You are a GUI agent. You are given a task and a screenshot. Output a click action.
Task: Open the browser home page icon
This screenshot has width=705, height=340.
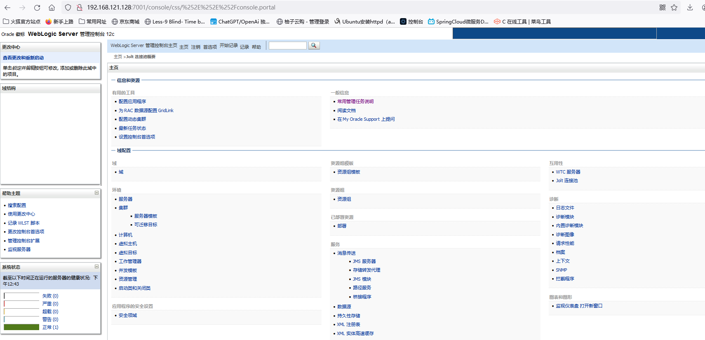(x=52, y=7)
